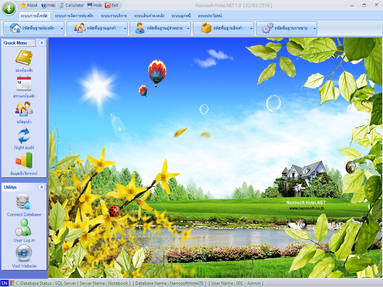Viewport: 383px width, 287px height.
Task: Open the สถานะห้องพัก calendar icon
Action: (24, 84)
